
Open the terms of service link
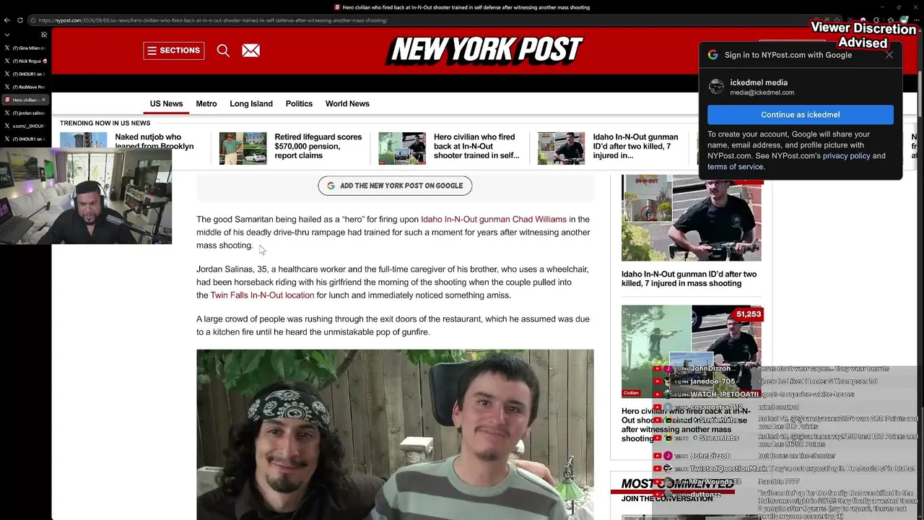[736, 167]
